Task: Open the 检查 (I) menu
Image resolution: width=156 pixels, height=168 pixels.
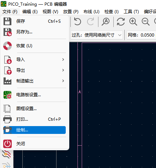Action: 111,12
